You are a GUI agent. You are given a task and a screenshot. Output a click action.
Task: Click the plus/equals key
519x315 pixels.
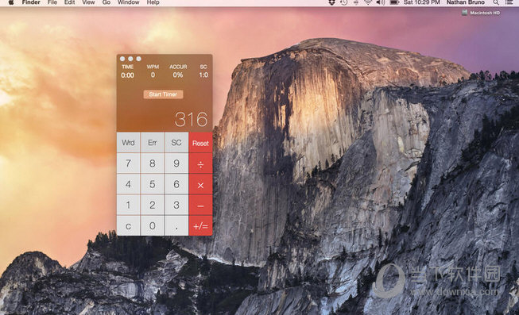[x=200, y=226]
